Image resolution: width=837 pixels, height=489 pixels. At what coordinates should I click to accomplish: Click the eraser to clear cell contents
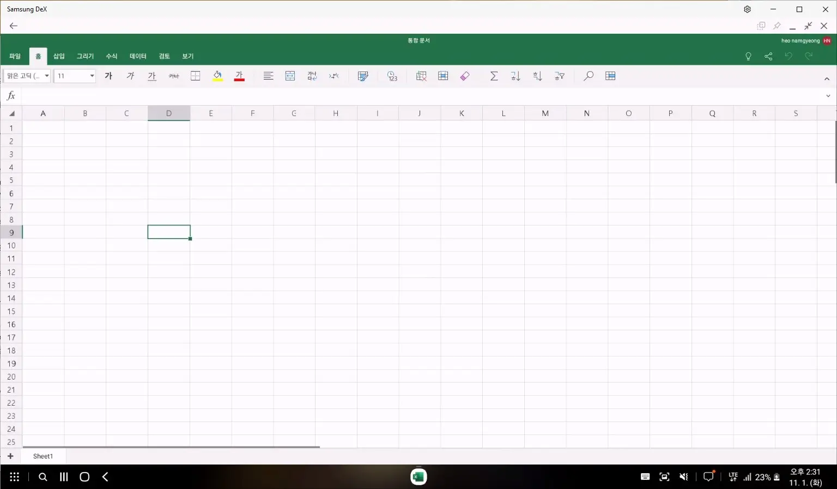465,76
